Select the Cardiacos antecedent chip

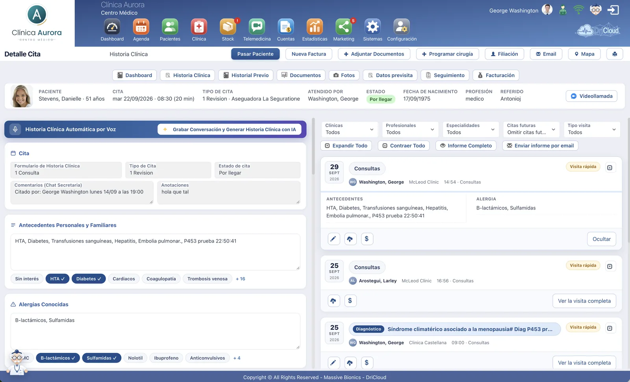tap(124, 279)
